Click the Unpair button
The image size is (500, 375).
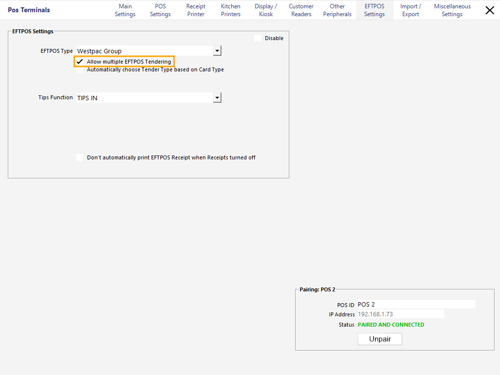tap(380, 339)
